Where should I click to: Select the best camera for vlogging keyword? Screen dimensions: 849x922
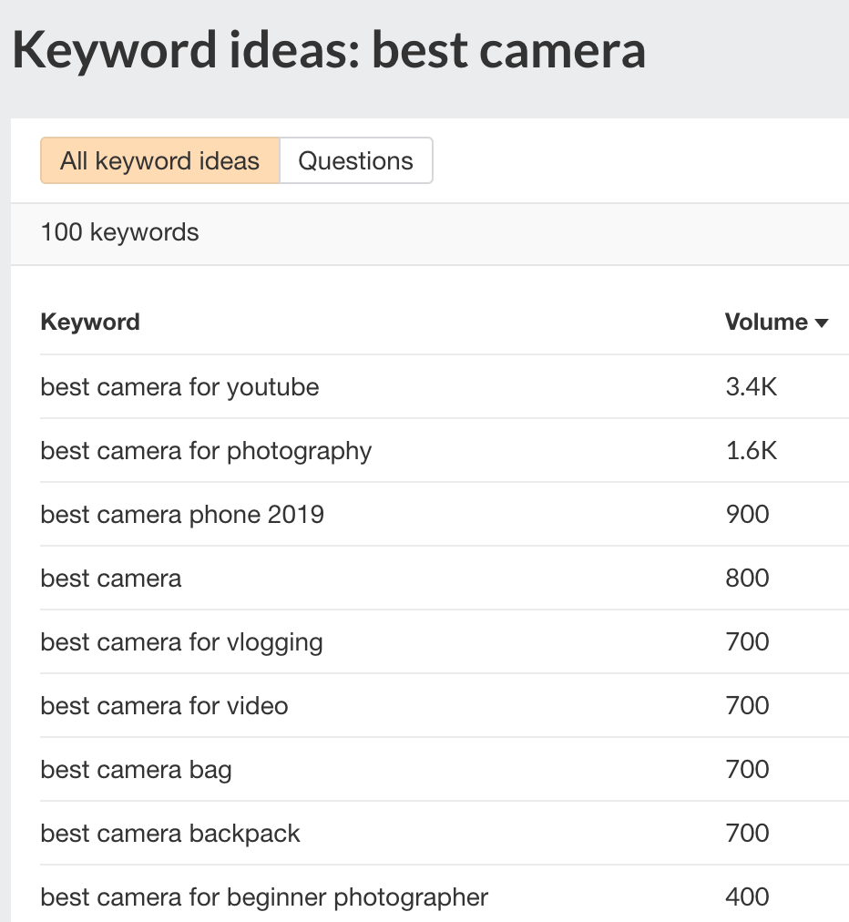pos(181,642)
